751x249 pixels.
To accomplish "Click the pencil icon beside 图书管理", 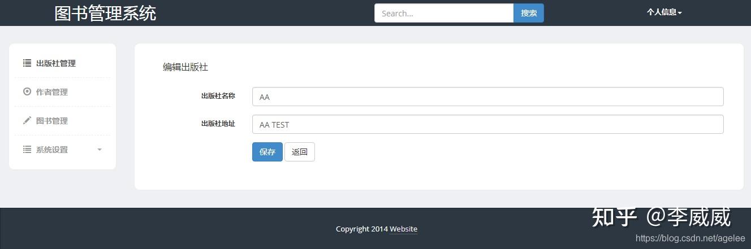I will [x=27, y=120].
